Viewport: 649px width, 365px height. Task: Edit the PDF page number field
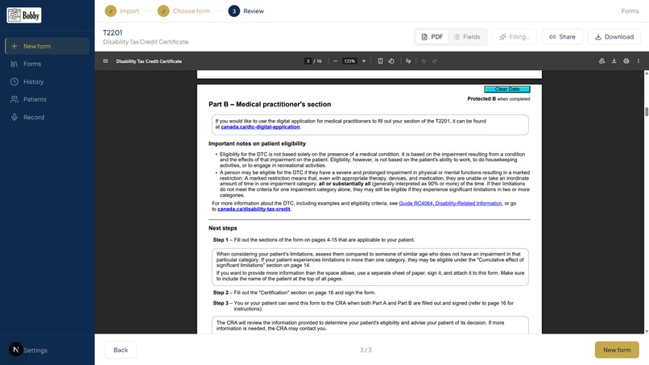pyautogui.click(x=308, y=61)
